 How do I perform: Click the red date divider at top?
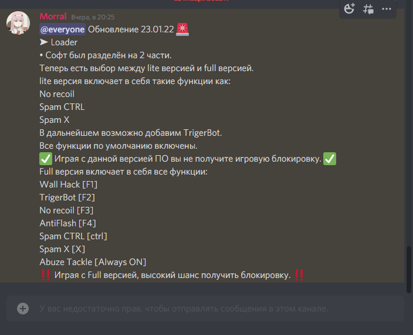click(201, 1)
